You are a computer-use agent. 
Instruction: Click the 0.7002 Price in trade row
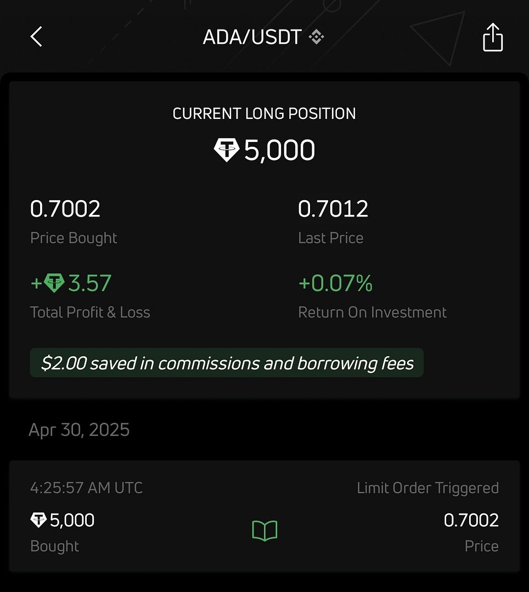471,520
